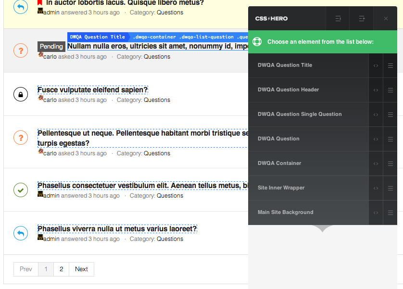
Task: Open code view for DWQA Question Single Question
Action: coord(376,114)
